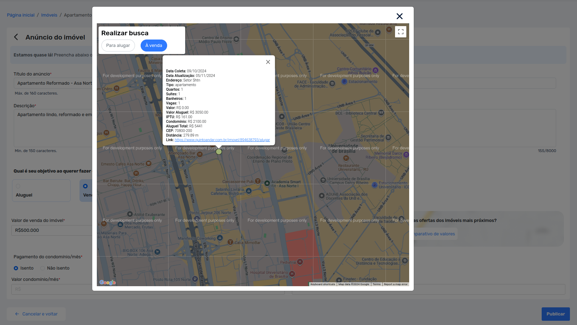Close the property info popup

[268, 62]
